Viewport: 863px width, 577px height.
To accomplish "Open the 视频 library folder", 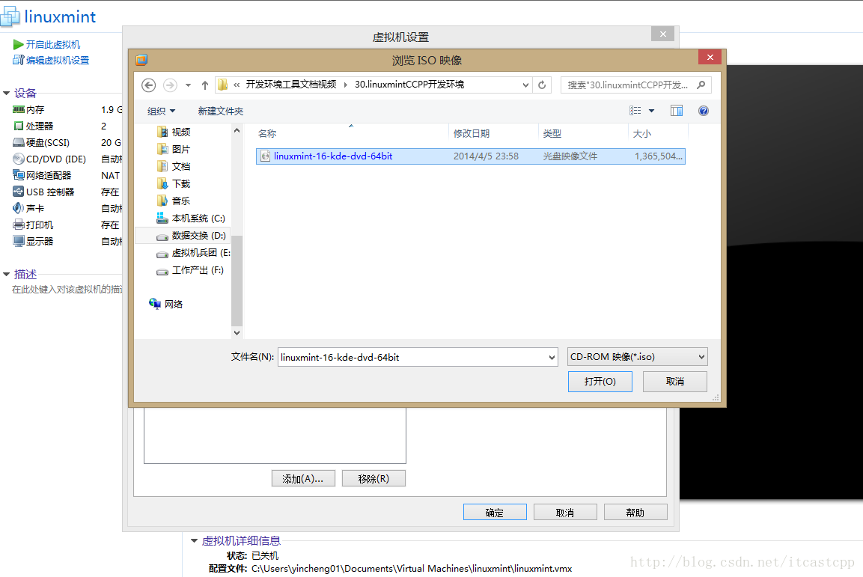I will point(174,132).
